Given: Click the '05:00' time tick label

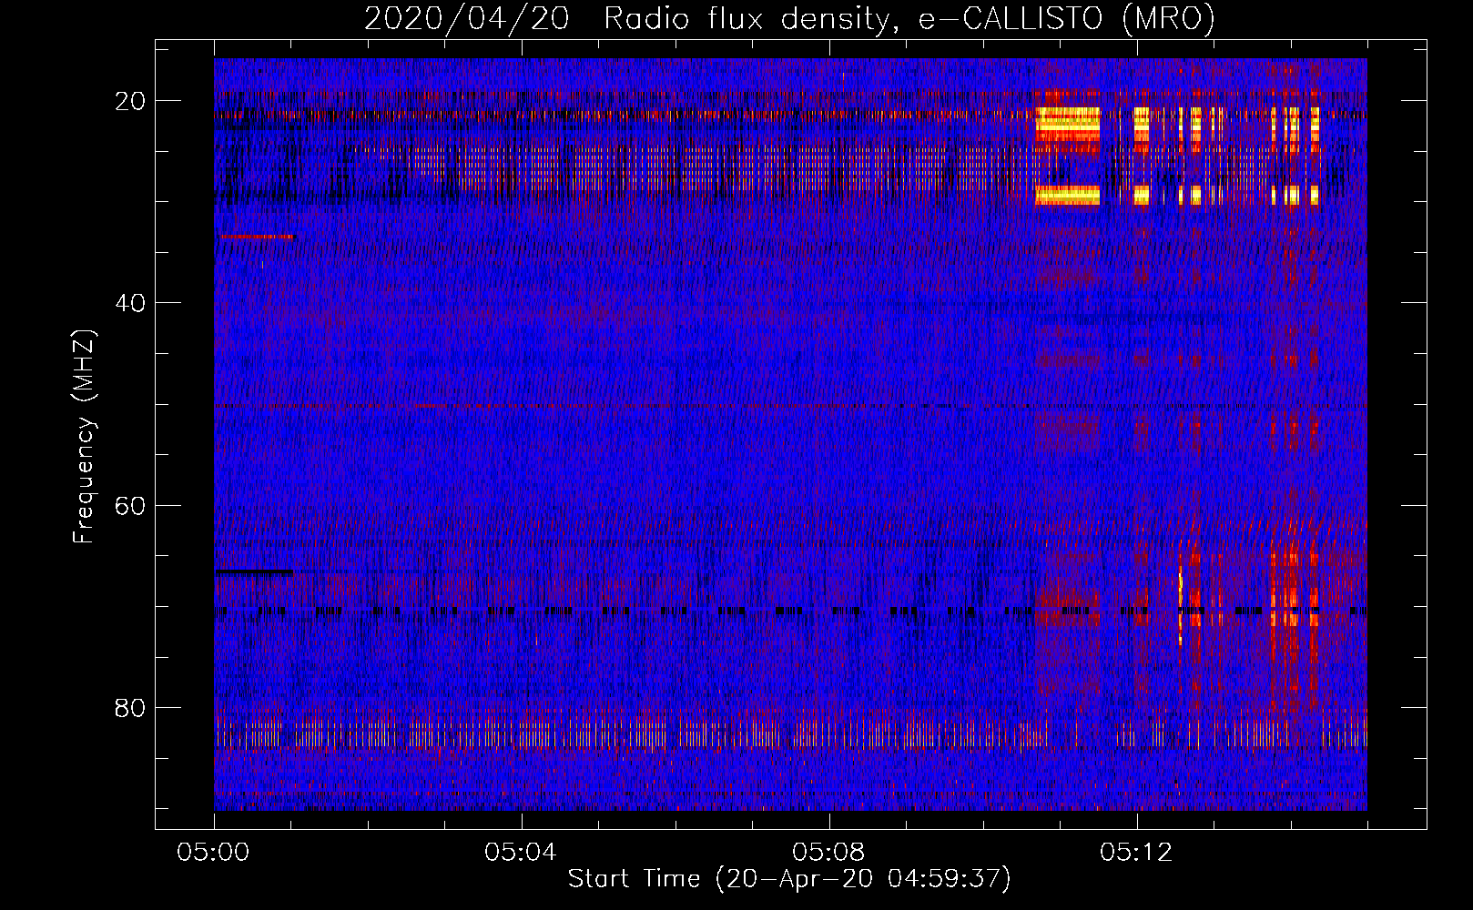Looking at the screenshot, I should point(214,853).
